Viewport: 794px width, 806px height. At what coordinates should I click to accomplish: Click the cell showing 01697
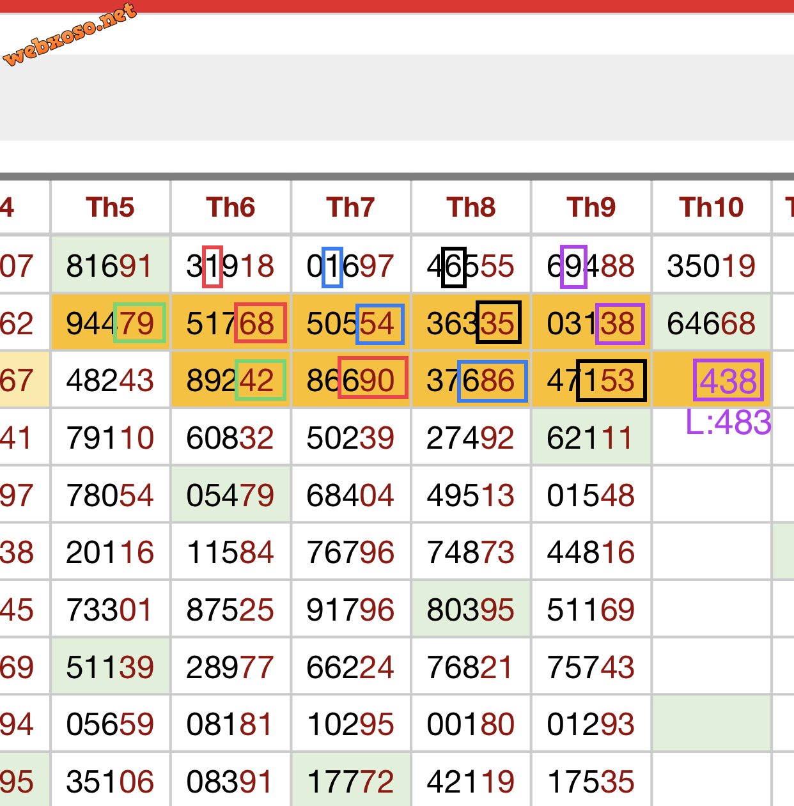pyautogui.click(x=351, y=265)
